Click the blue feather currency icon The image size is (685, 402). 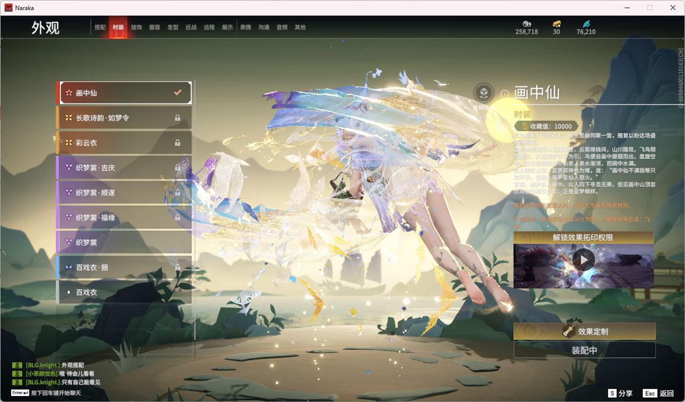click(586, 24)
